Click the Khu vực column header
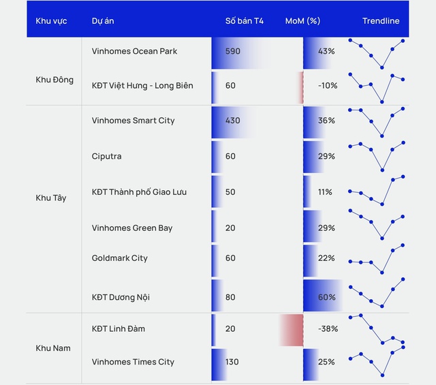436x385 pixels. (x=51, y=21)
